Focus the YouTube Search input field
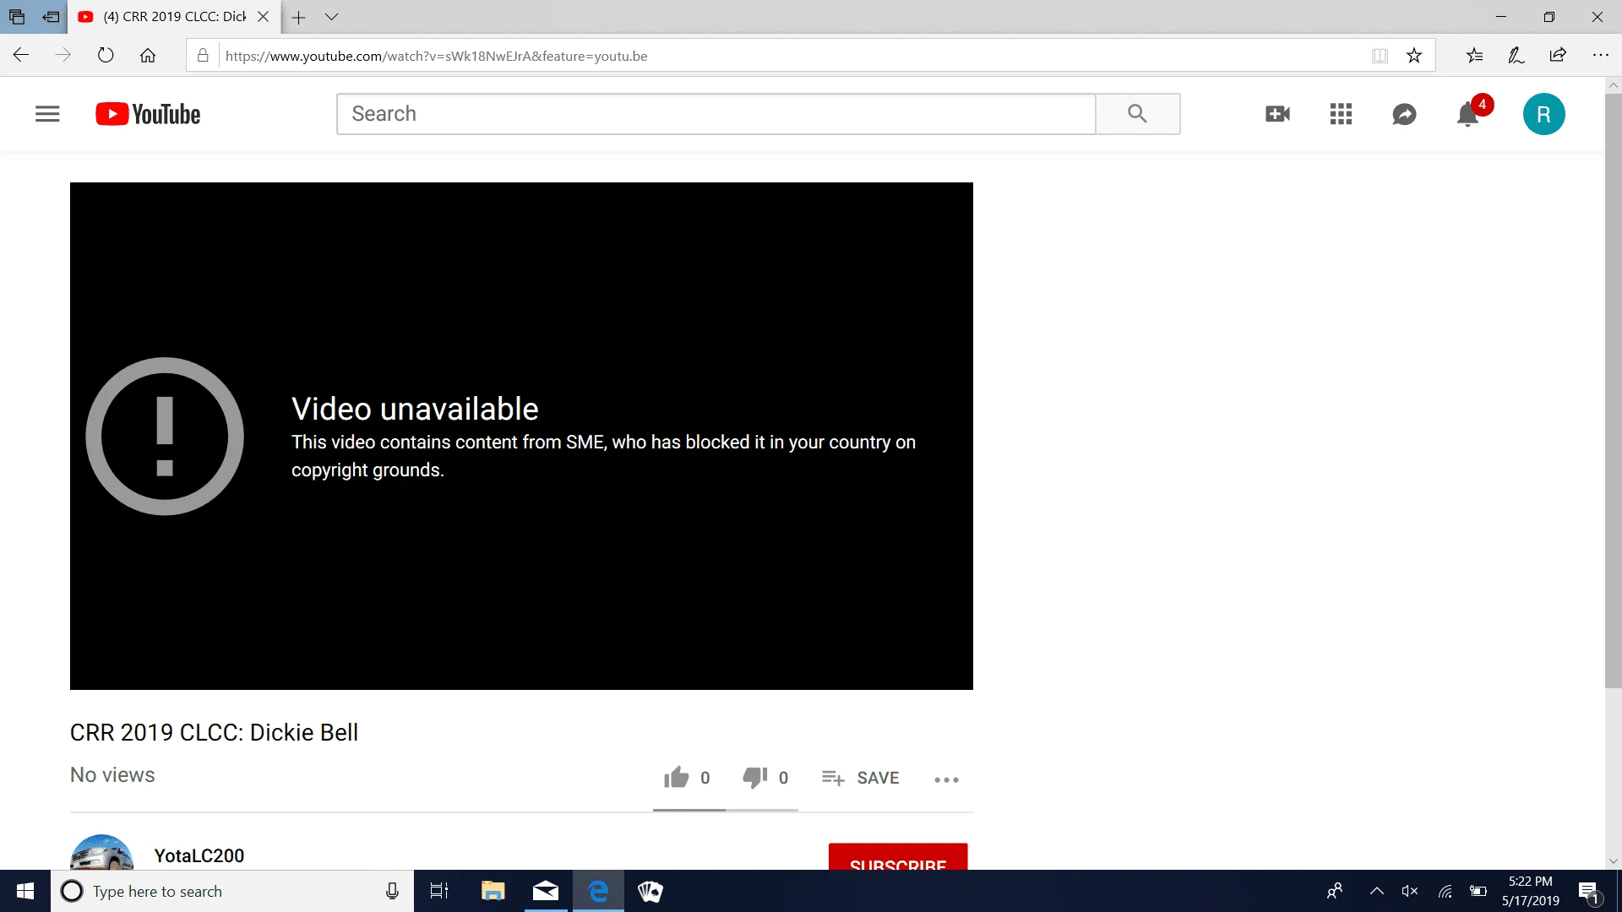 click(716, 114)
